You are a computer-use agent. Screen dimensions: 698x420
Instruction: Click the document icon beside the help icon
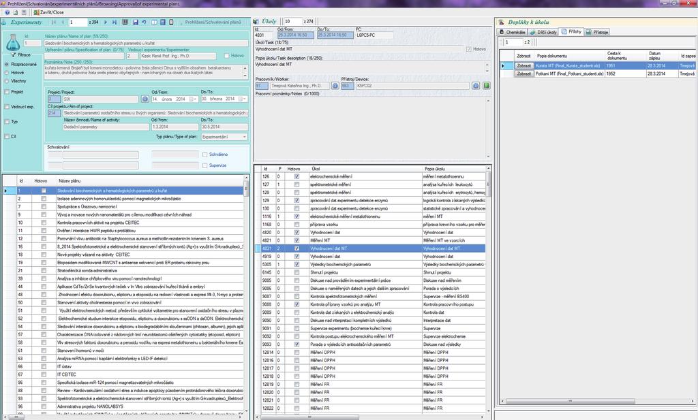point(15,12)
